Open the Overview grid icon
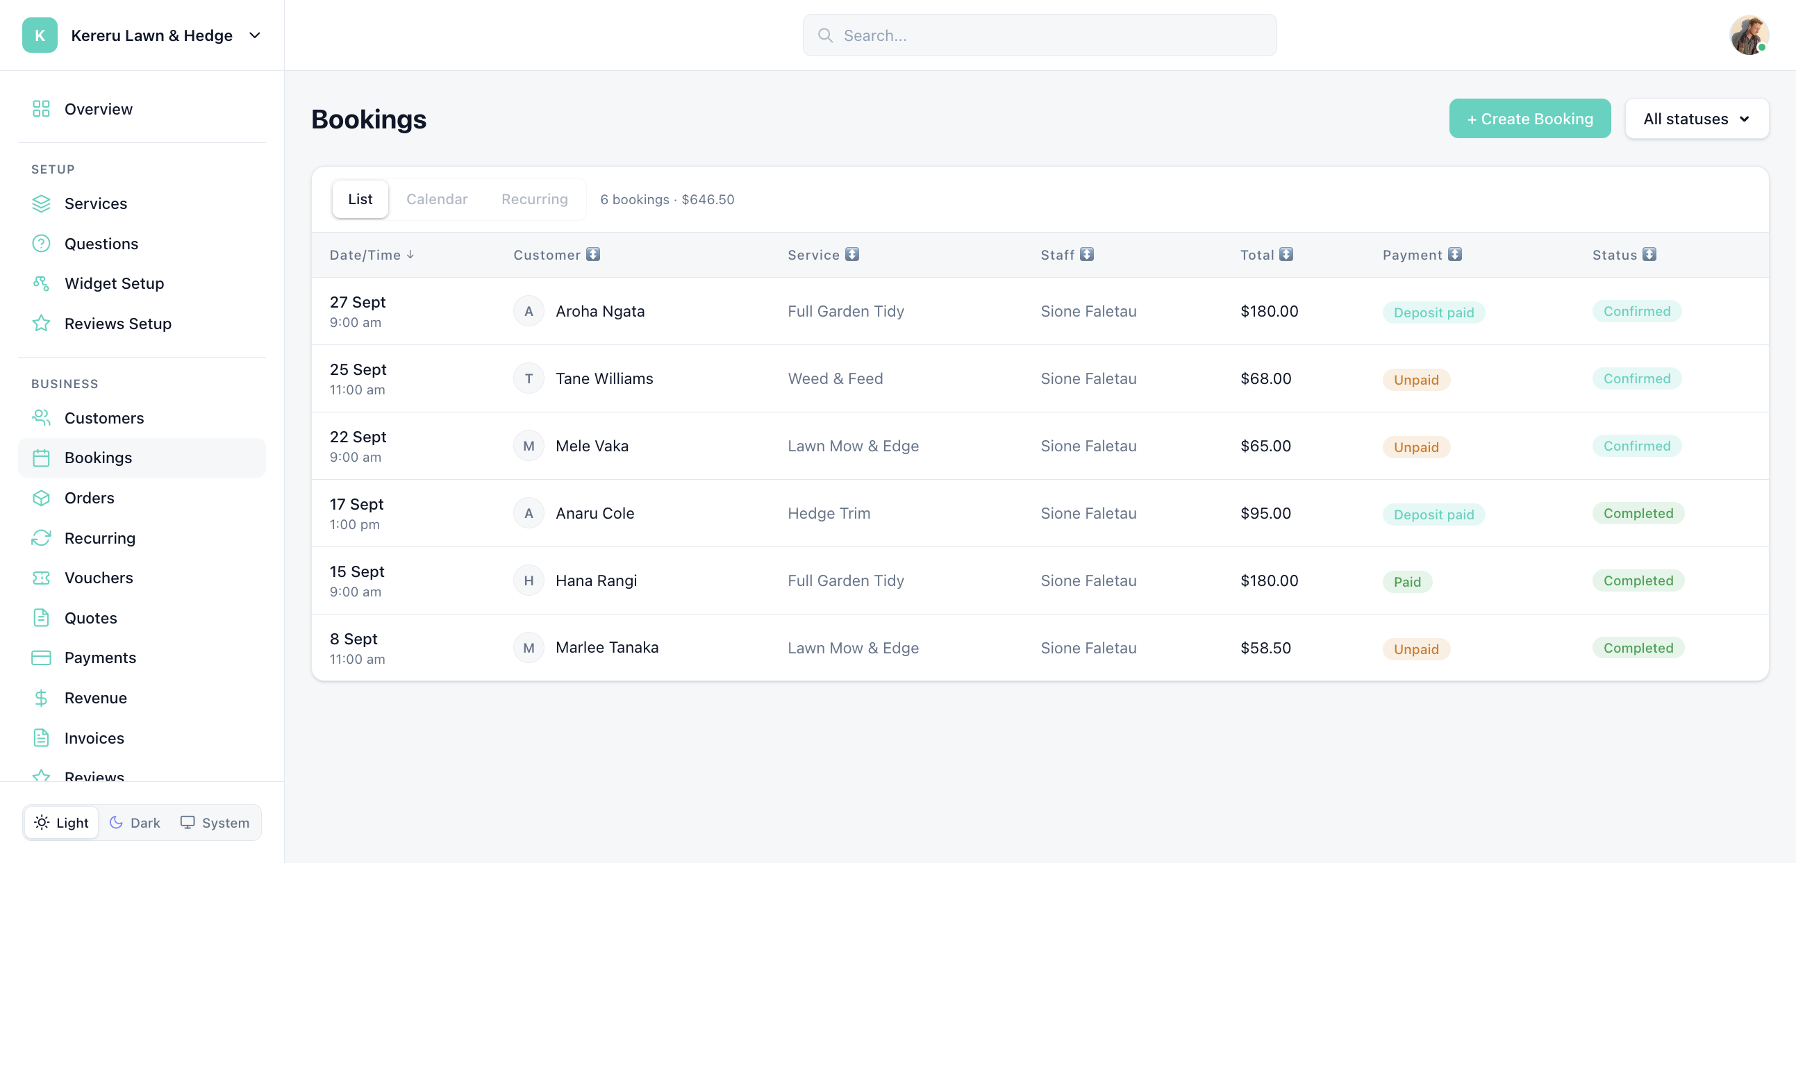Viewport: 1796px width, 1079px height. click(42, 109)
